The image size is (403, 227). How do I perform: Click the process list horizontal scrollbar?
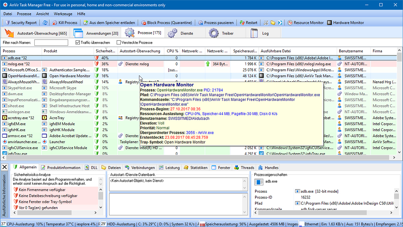199,157
